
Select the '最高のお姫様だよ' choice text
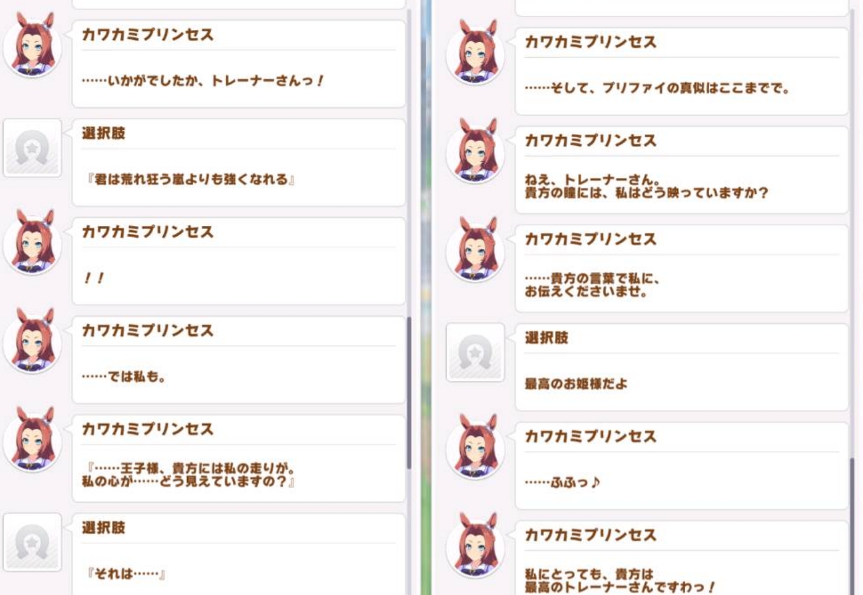click(x=576, y=384)
